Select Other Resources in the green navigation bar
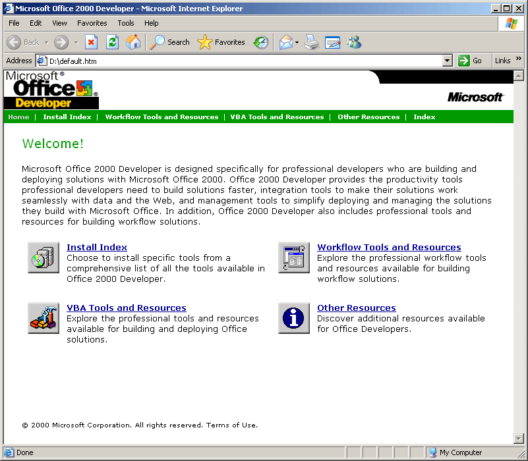Viewport: 528px width, 461px height. (x=368, y=117)
